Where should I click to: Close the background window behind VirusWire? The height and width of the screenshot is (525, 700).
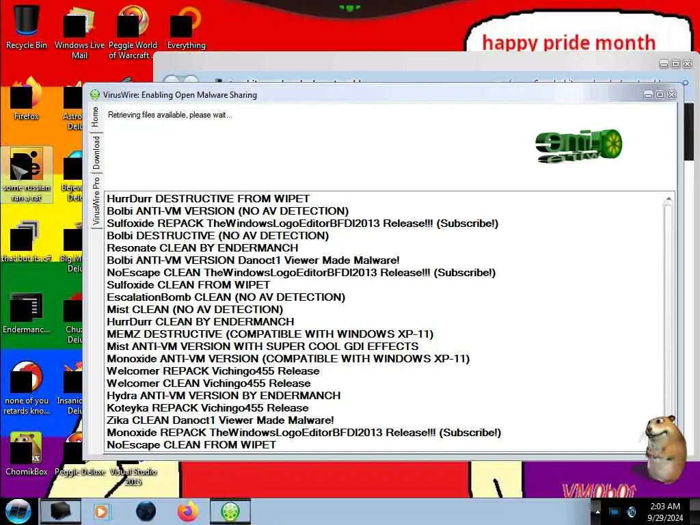[x=688, y=64]
